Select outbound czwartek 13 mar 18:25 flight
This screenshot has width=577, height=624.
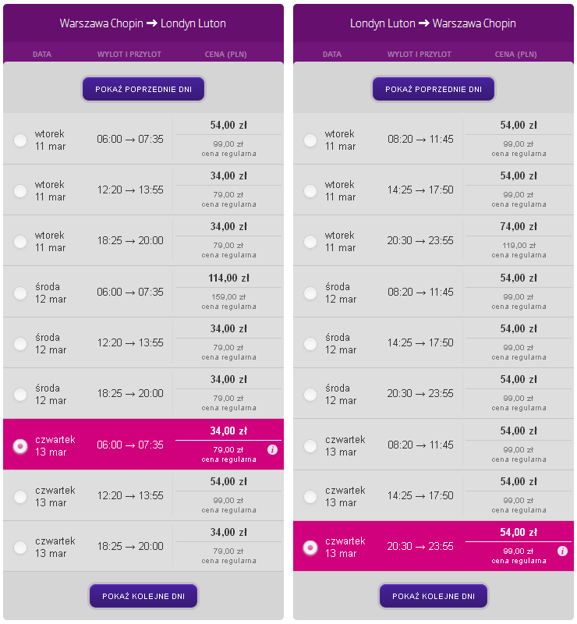20,548
